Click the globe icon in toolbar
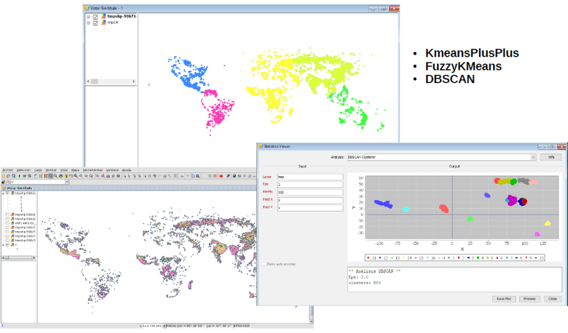 tap(235, 176)
